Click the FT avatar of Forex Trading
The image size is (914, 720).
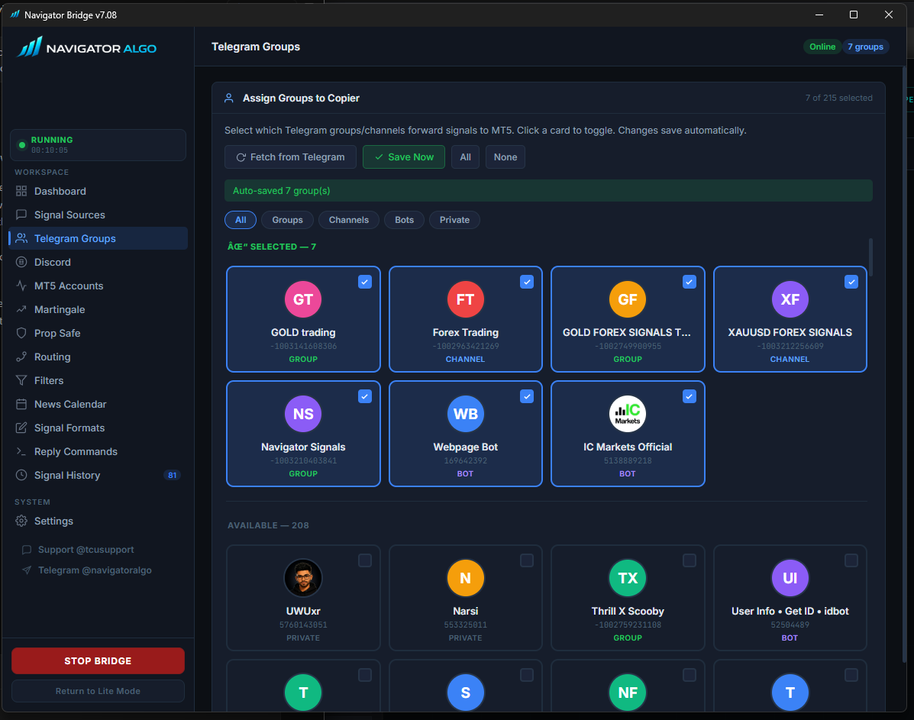pyautogui.click(x=465, y=299)
